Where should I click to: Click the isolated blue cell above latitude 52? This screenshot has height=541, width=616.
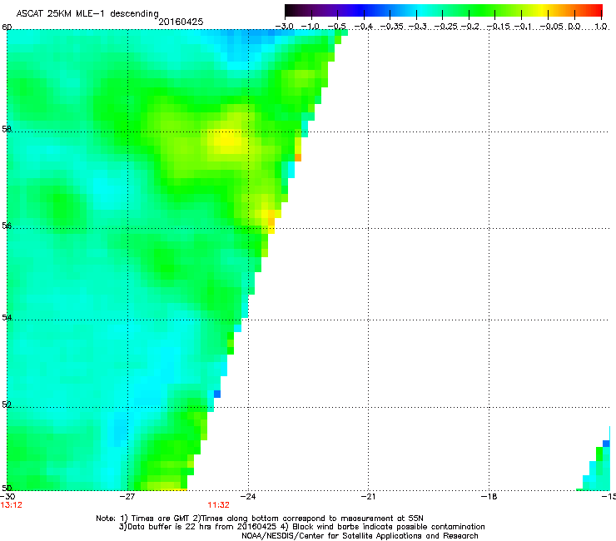(x=217, y=394)
